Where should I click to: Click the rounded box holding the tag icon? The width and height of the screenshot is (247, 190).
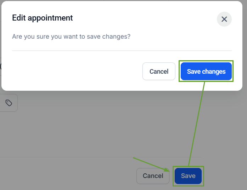9,103
